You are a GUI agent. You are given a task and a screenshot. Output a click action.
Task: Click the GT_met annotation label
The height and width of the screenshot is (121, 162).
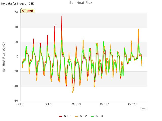[x=28, y=11]
